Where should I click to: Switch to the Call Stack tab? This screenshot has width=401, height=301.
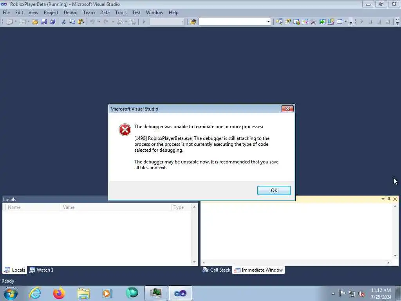point(216,270)
